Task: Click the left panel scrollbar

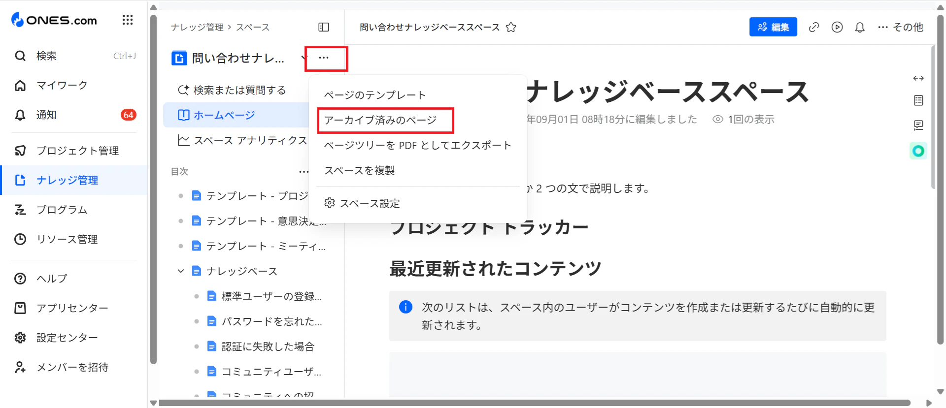Action: pos(153,189)
